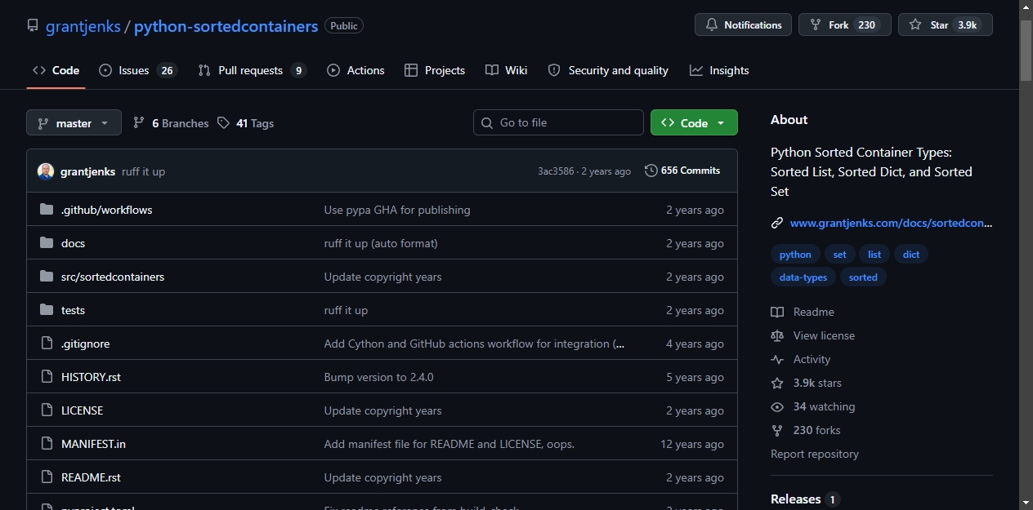Click the repository book icon beside grantjenks
The height and width of the screenshot is (510, 1033).
[33, 26]
